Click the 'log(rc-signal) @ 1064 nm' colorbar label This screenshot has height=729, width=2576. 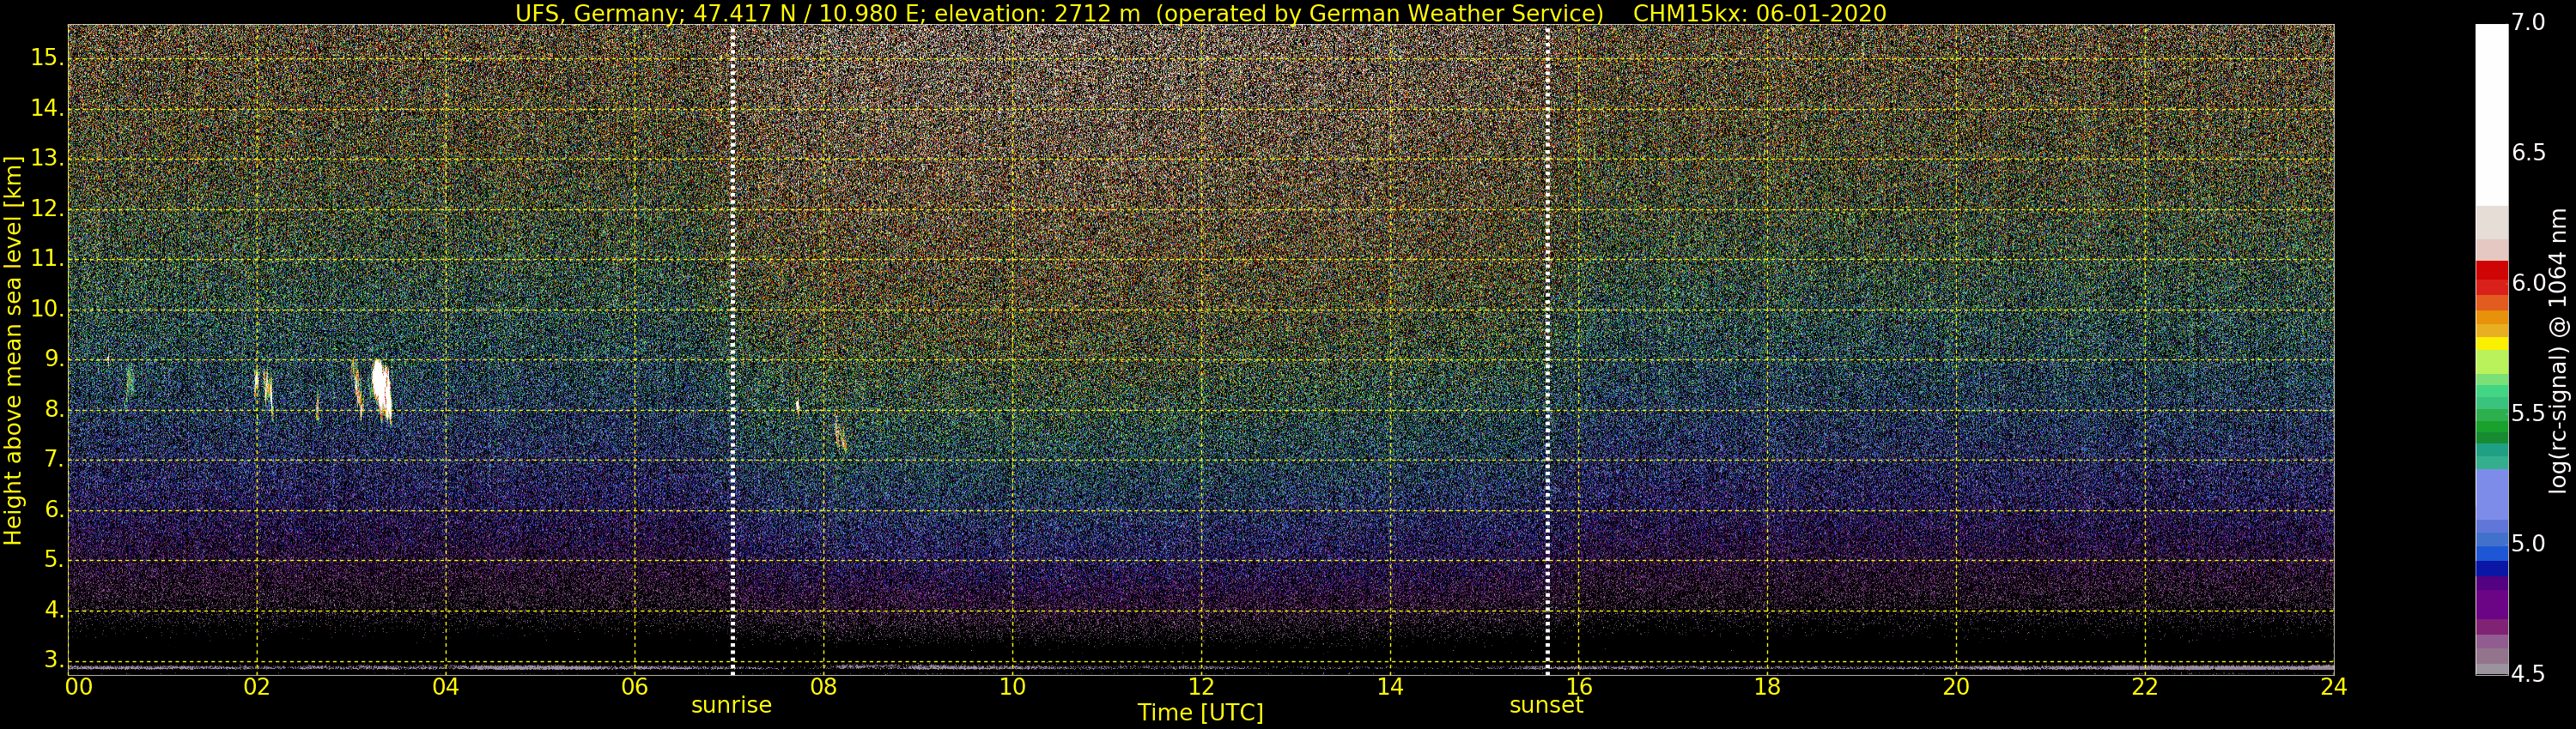click(2557, 350)
